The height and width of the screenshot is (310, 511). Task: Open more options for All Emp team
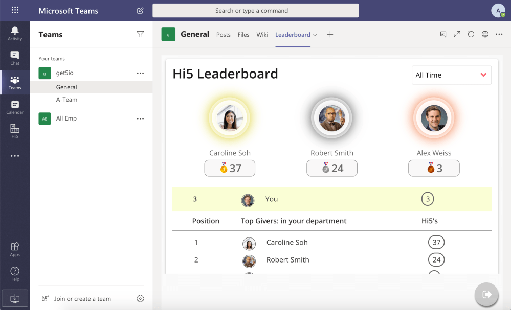coord(140,118)
